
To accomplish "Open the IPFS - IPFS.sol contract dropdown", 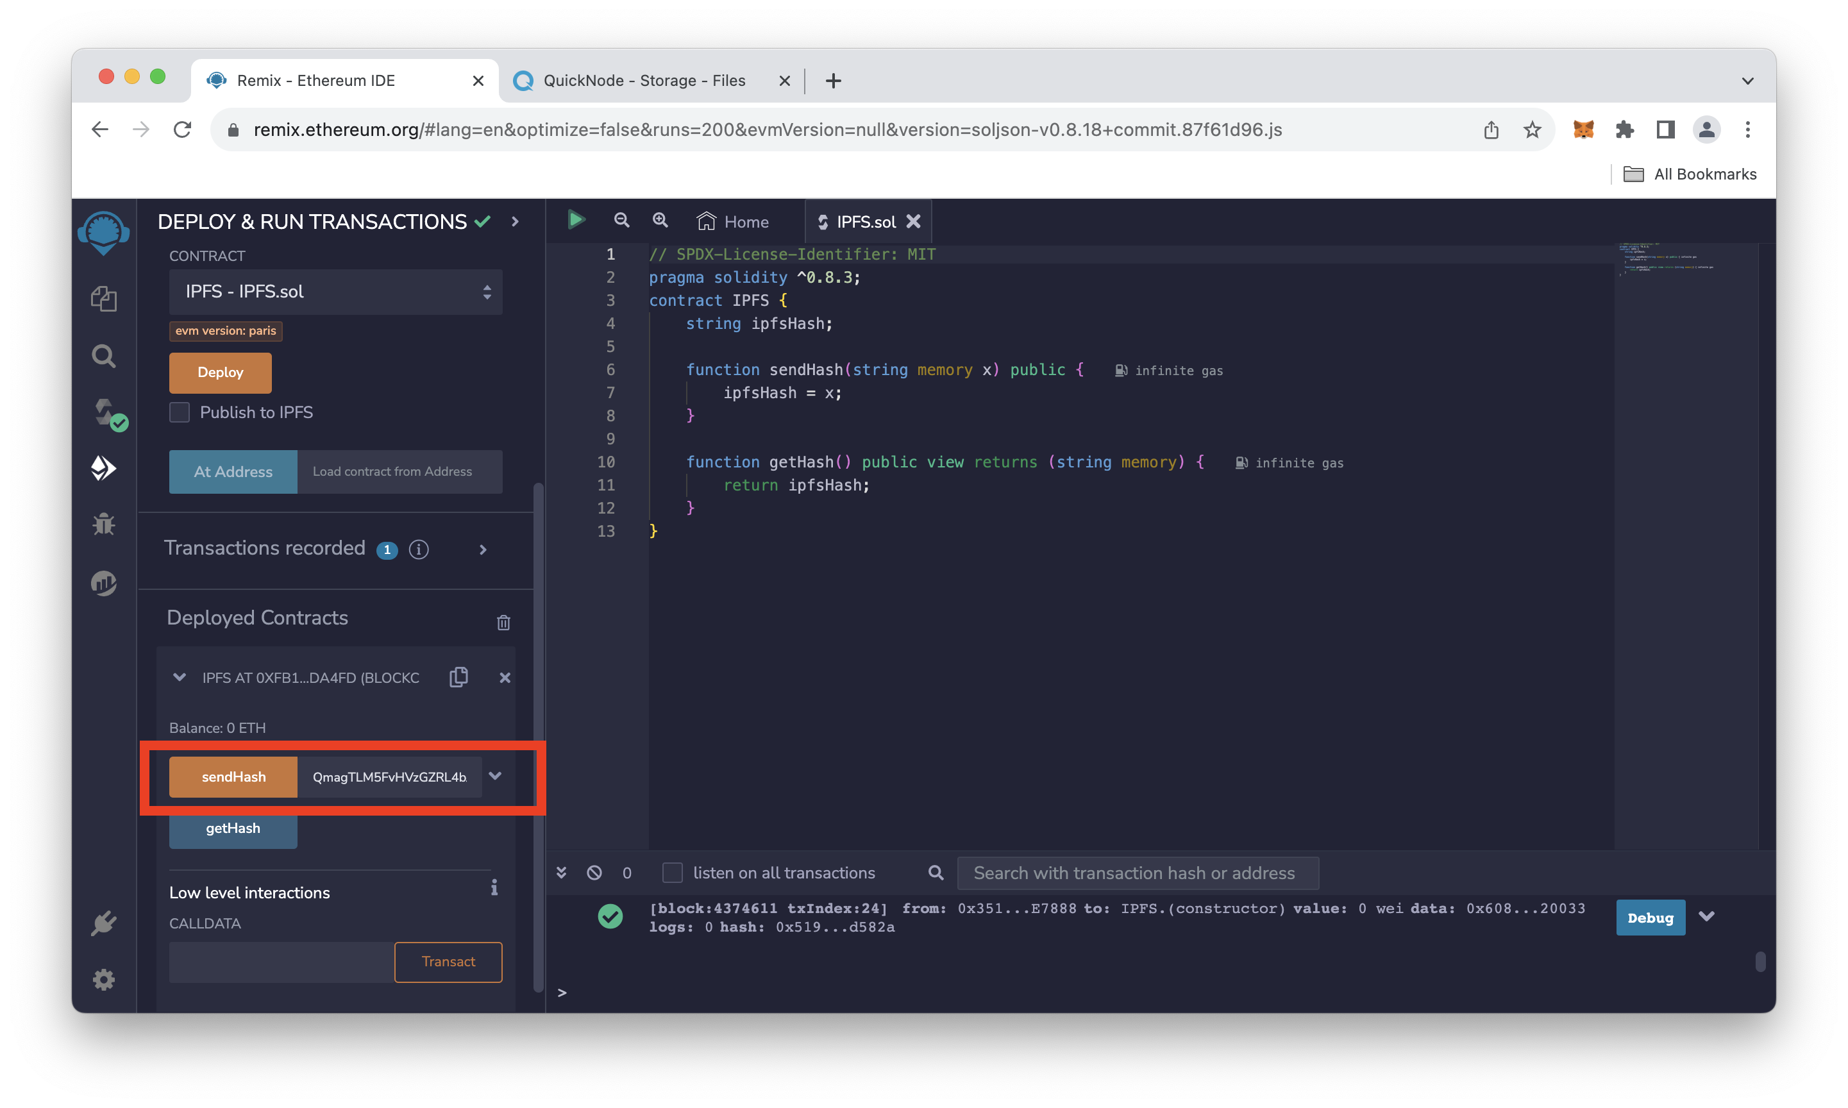I will click(335, 292).
